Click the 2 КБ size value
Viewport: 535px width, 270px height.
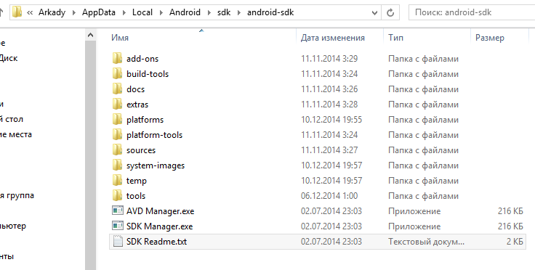515,242
